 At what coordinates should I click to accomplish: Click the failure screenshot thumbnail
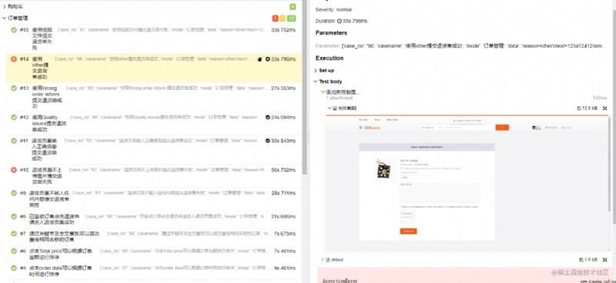click(x=467, y=184)
